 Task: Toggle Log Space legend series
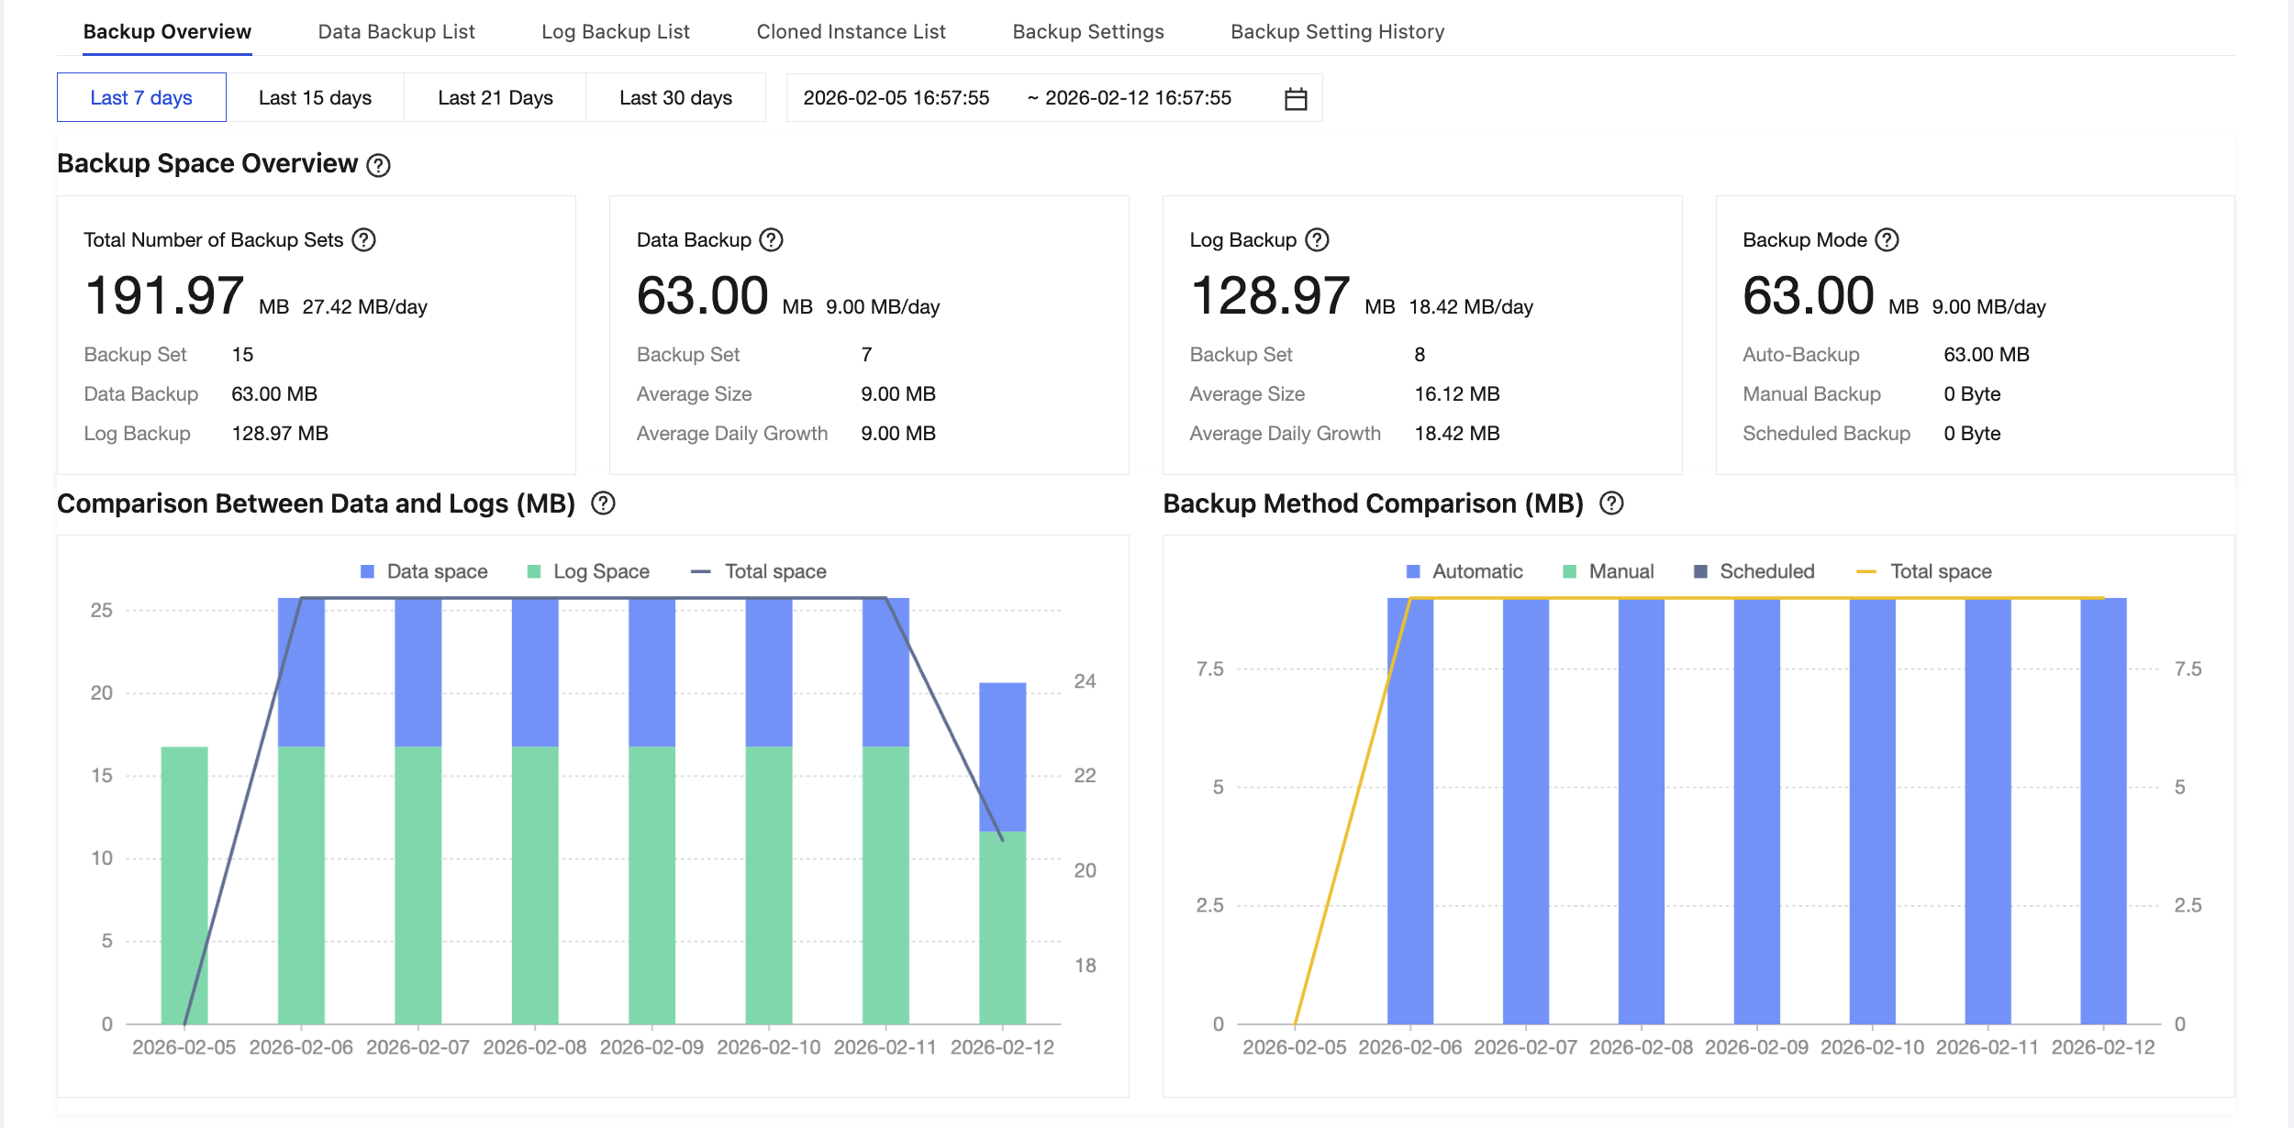pyautogui.click(x=589, y=571)
